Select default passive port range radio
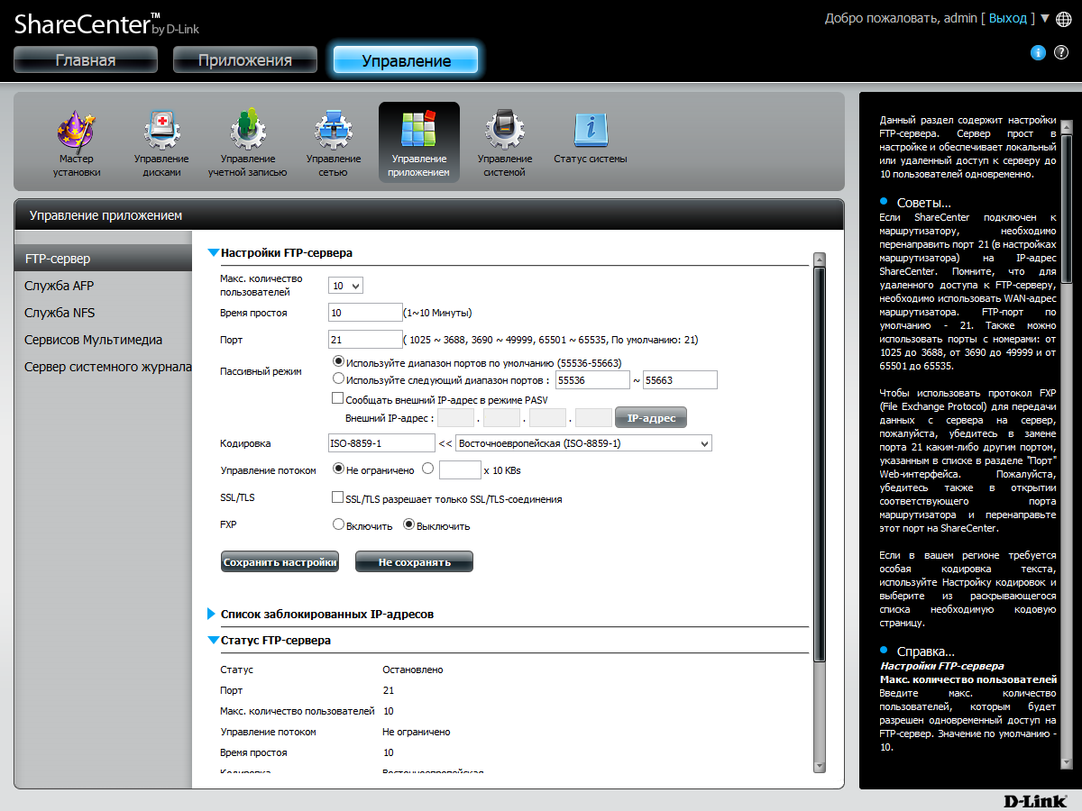This screenshot has width=1082, height=811. coord(339,362)
